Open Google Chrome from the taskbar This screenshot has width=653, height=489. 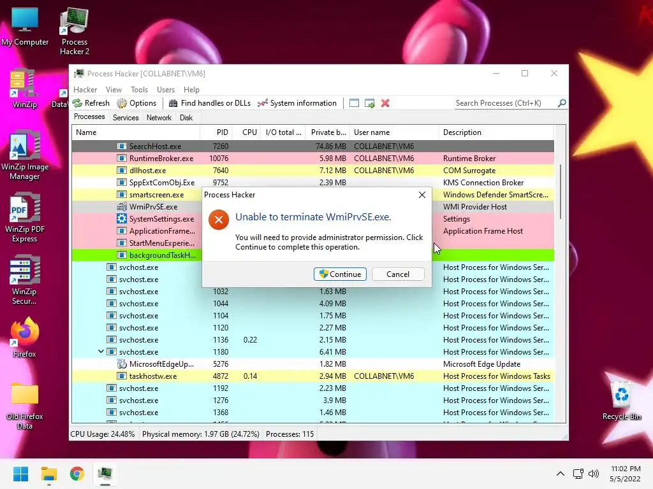(77, 474)
